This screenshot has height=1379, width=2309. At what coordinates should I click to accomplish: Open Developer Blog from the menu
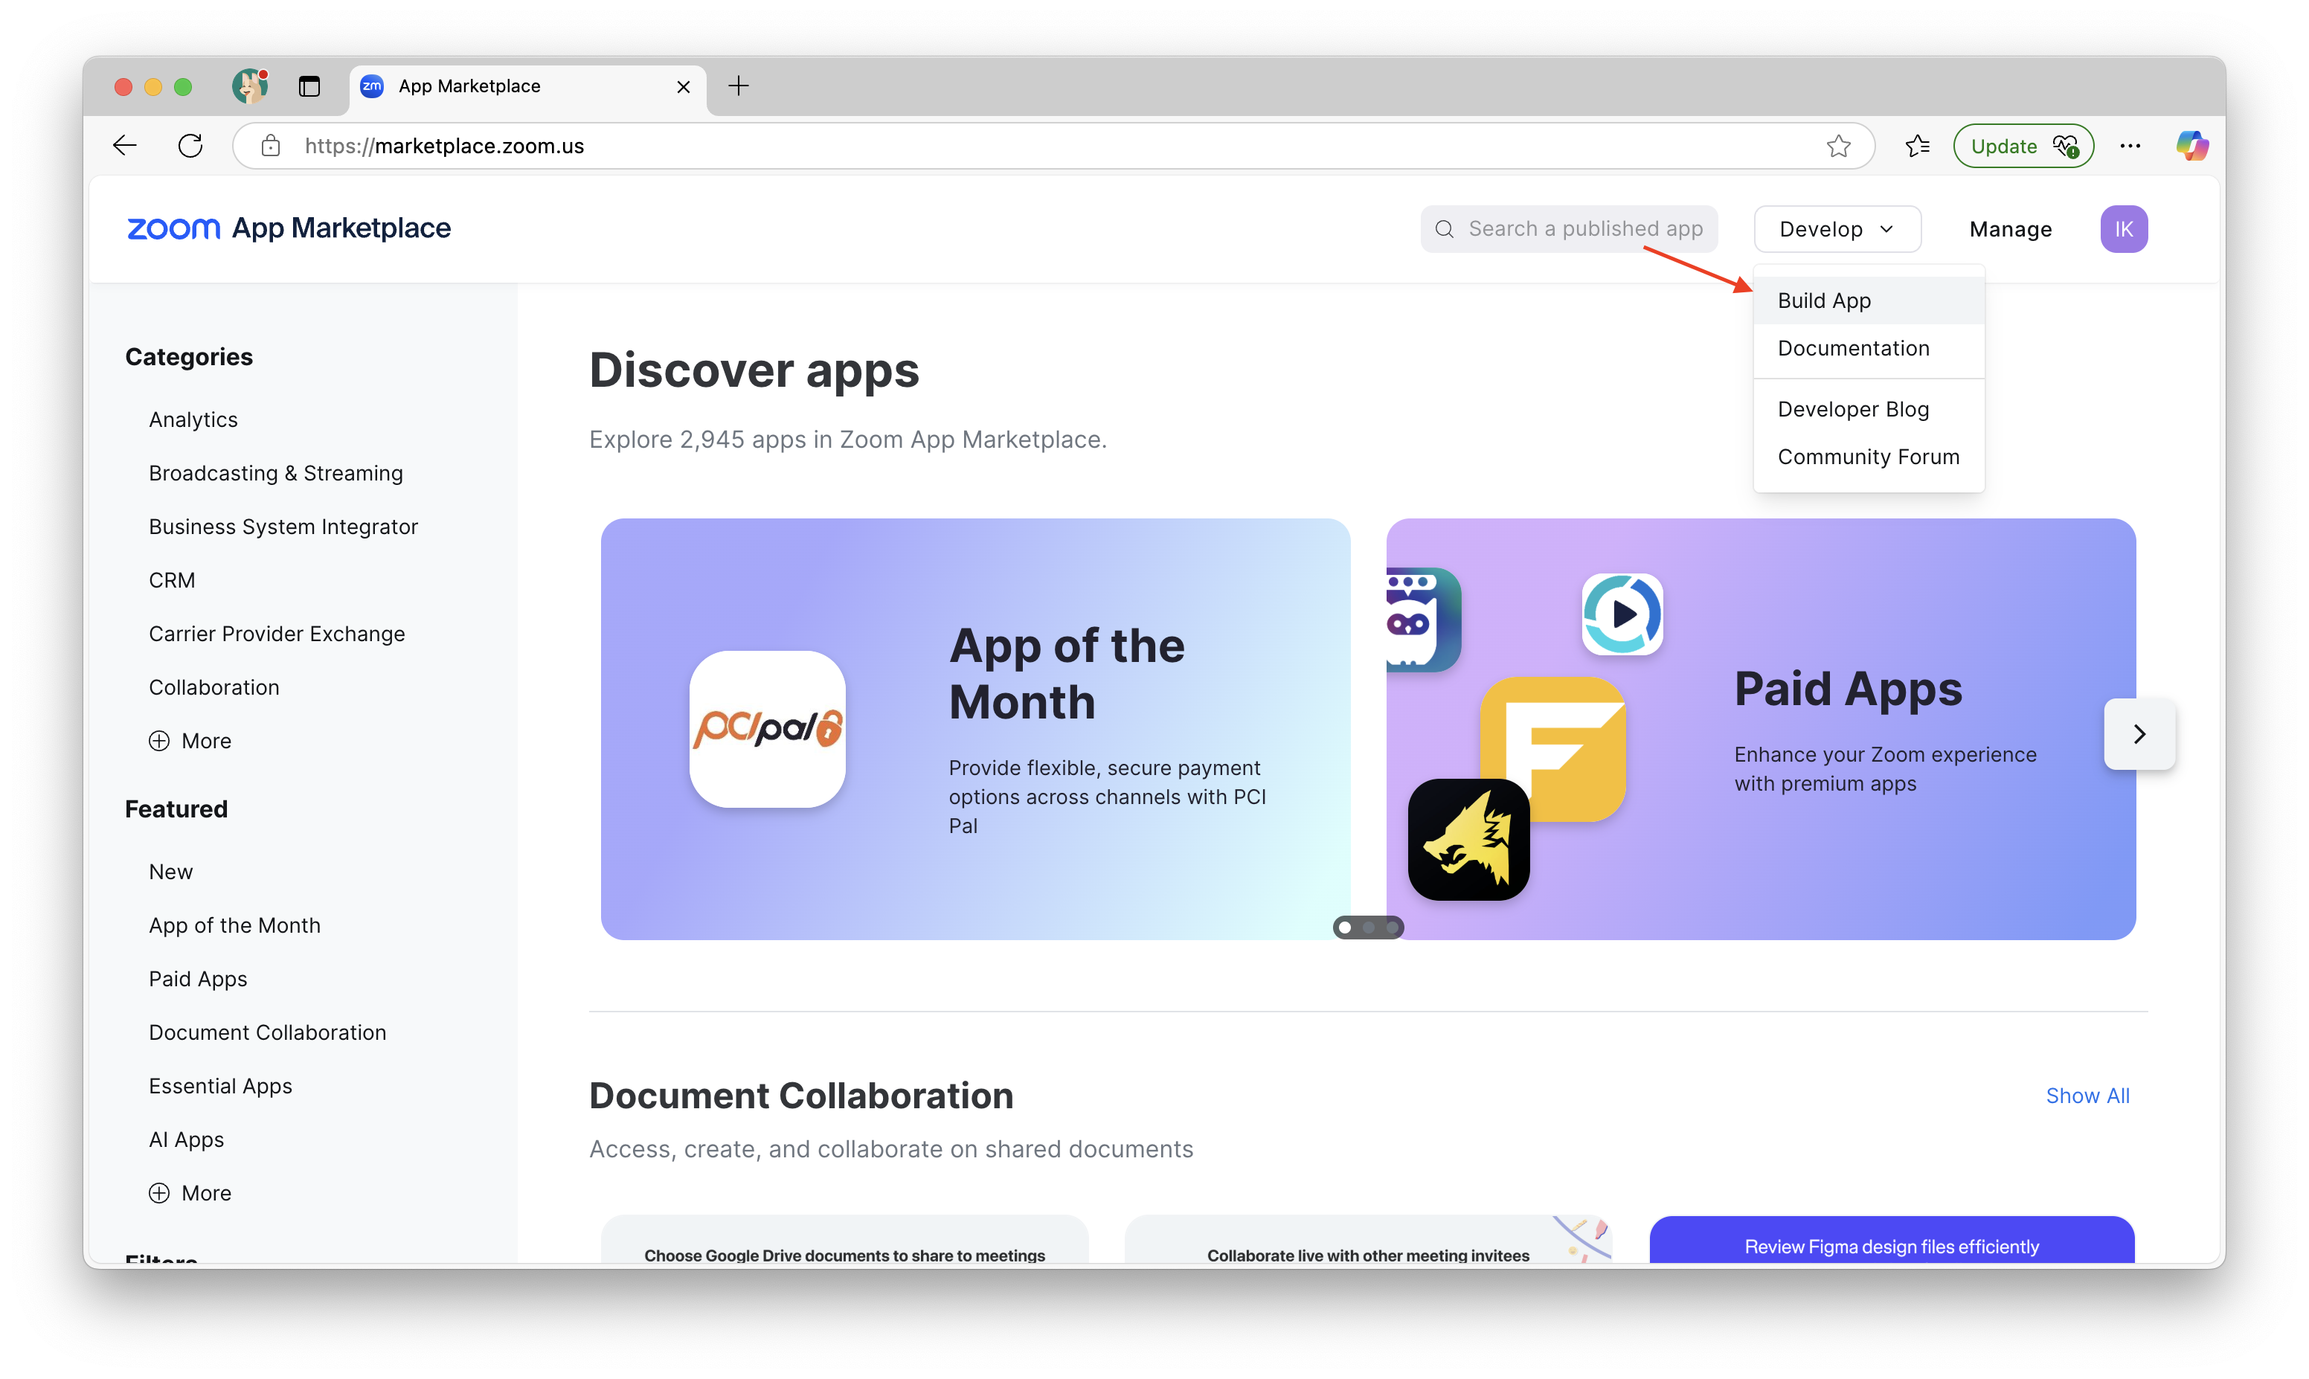1869,409
